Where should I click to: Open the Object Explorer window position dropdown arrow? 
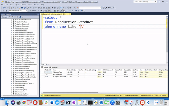tap(34, 14)
